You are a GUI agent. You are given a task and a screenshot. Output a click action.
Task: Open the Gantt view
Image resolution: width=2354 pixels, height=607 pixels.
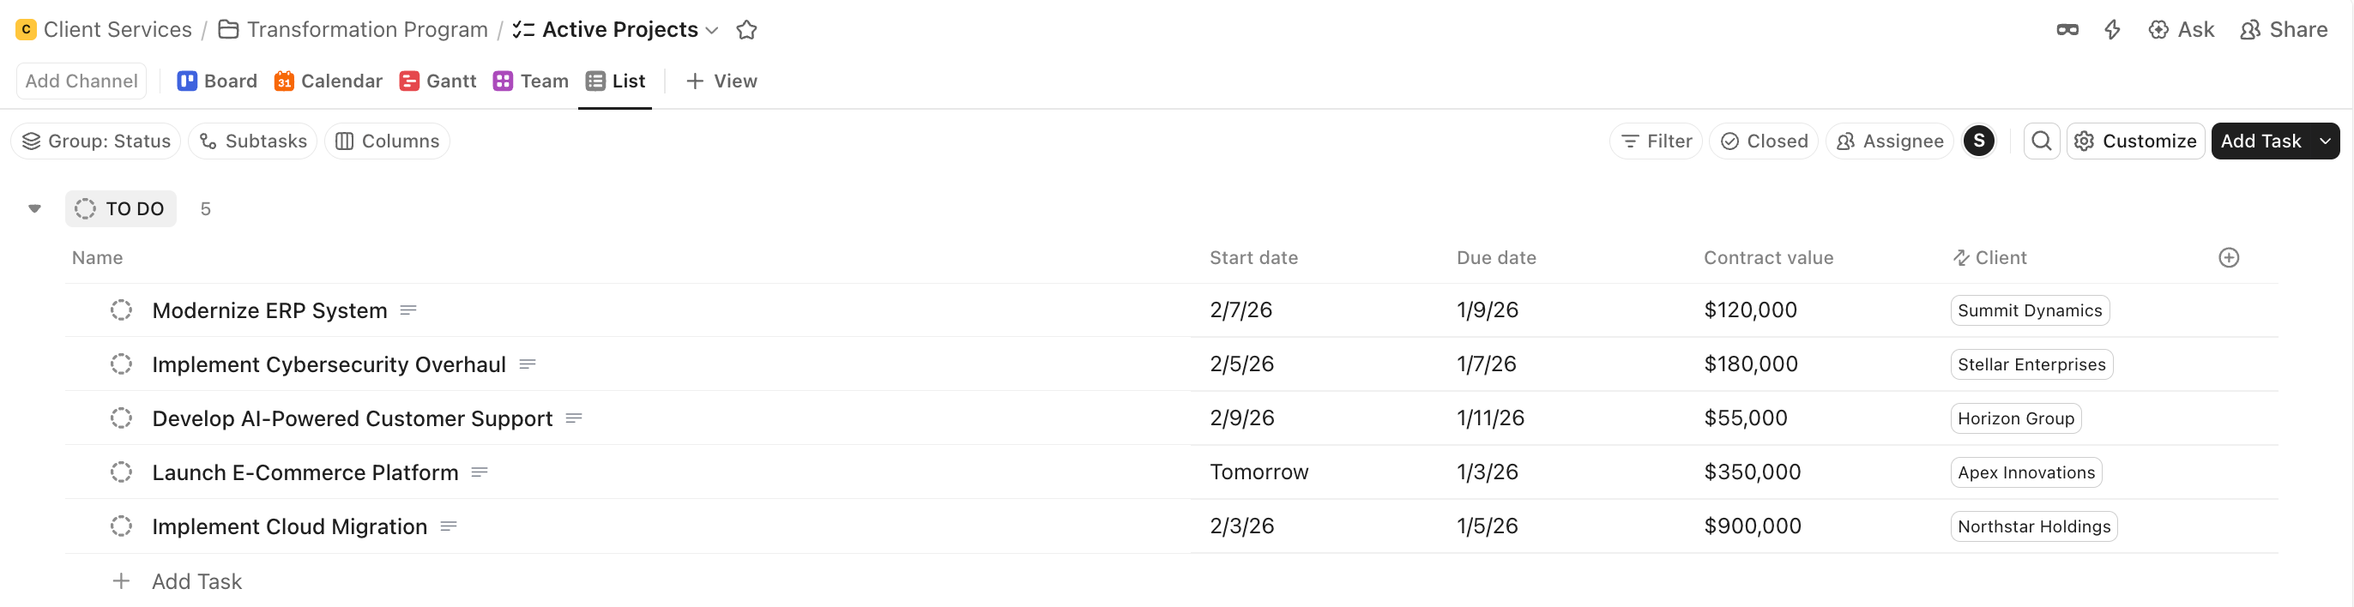click(x=438, y=81)
